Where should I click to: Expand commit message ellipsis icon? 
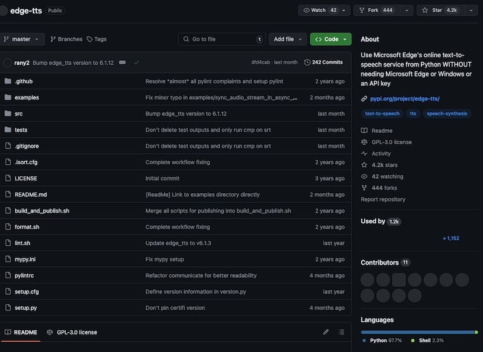click(123, 63)
